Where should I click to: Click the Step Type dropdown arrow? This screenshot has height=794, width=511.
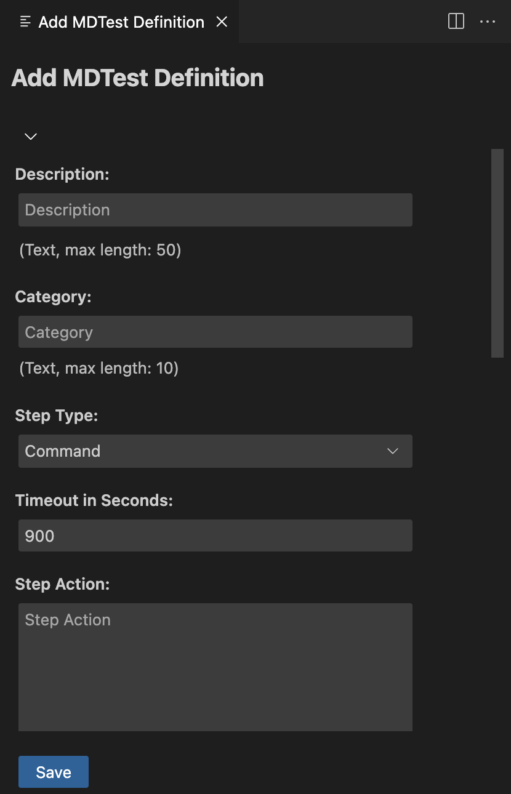[x=393, y=451]
